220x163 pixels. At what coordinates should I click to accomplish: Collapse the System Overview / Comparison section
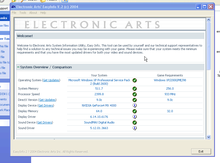(18, 67)
